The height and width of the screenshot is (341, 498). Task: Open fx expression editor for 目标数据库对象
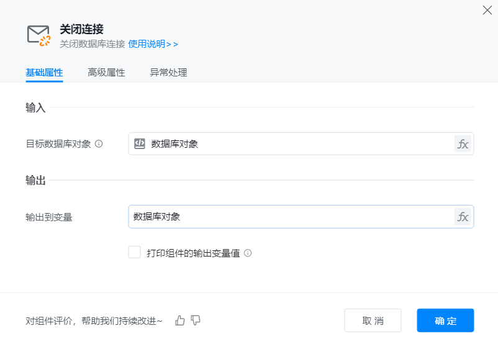[463, 144]
